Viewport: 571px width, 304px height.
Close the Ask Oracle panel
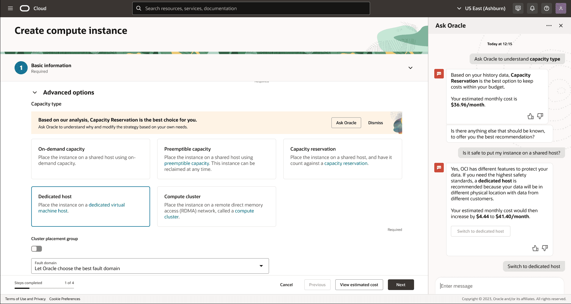(561, 26)
